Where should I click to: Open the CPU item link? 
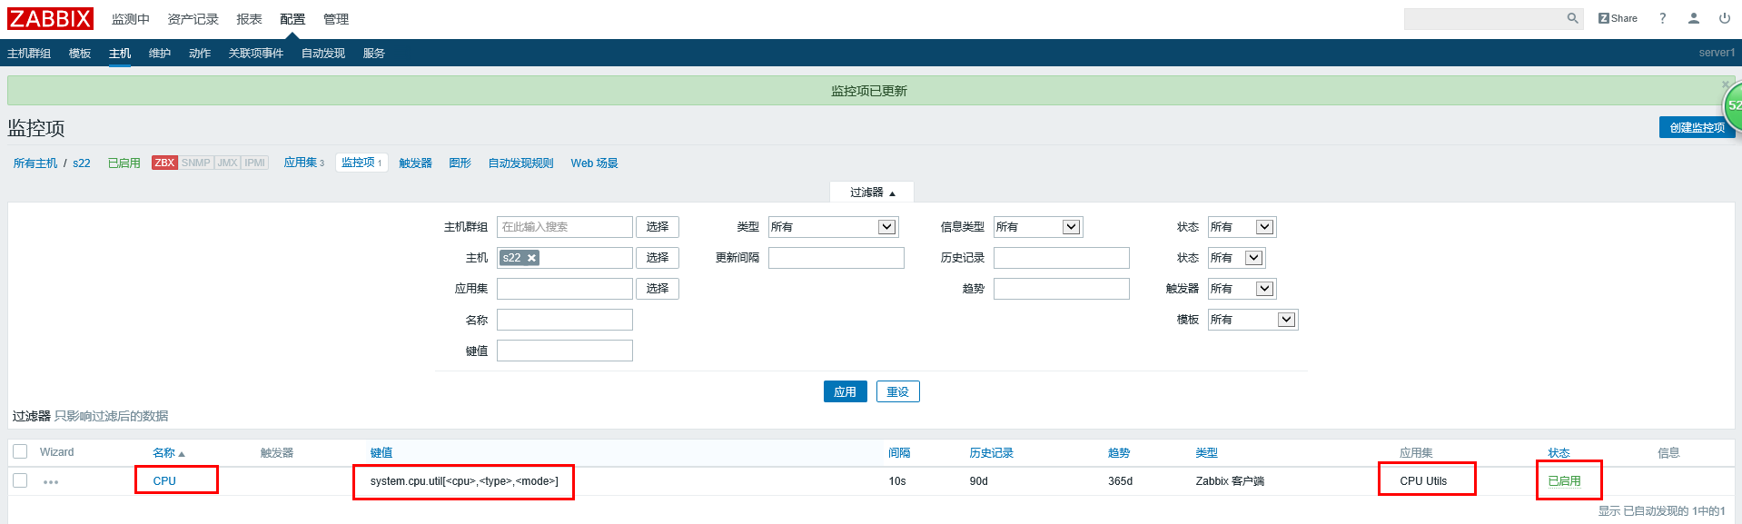pos(164,481)
